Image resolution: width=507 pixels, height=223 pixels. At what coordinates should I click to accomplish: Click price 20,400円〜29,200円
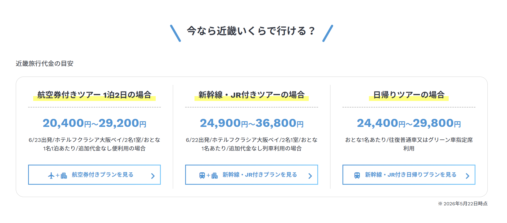[94, 123]
